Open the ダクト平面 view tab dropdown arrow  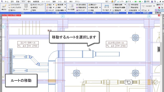(19, 15)
